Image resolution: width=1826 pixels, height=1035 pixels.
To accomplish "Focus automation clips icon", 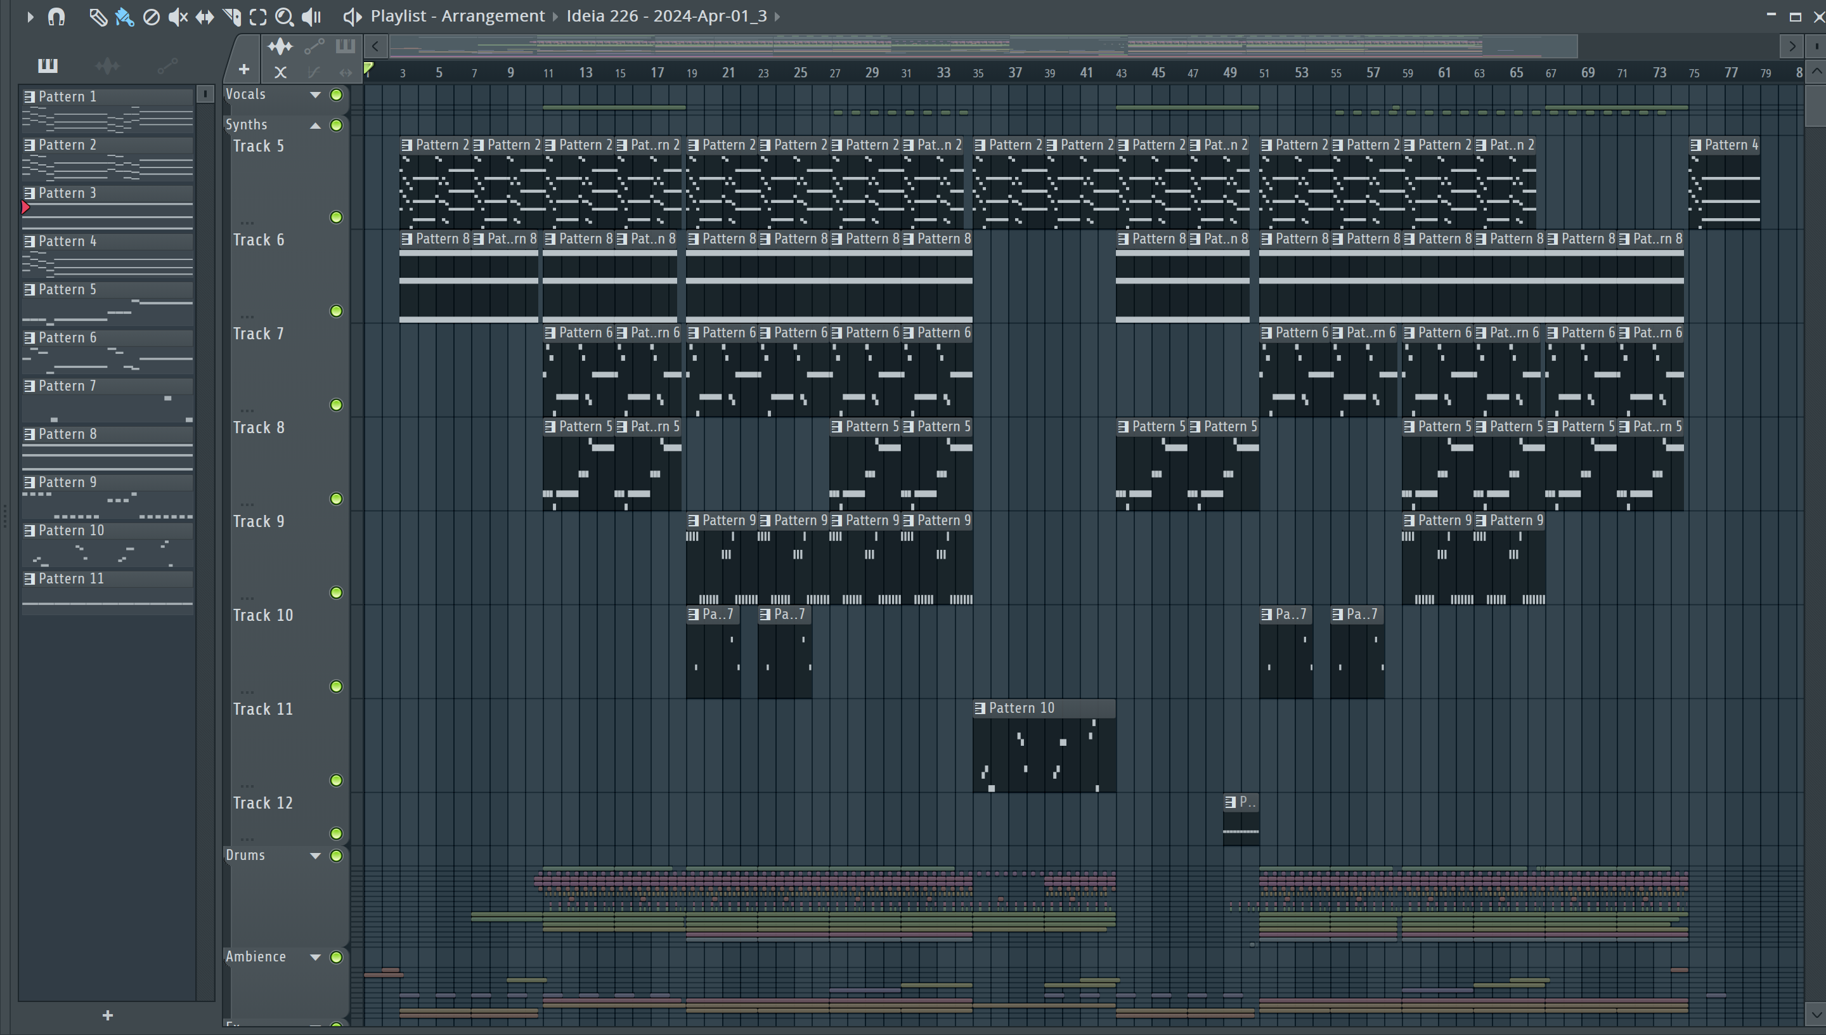I will tap(314, 47).
